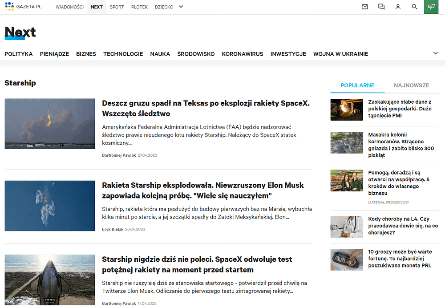Click the coins in tray thumbnail
Viewport: 445px width, 308px height.
click(347, 260)
